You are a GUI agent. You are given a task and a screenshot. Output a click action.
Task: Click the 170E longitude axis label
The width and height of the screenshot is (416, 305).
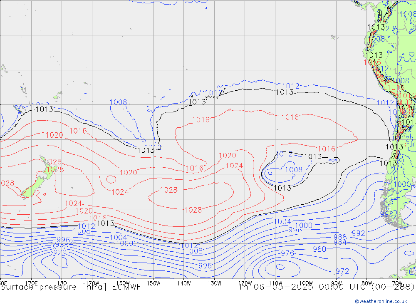[x=31, y=283]
